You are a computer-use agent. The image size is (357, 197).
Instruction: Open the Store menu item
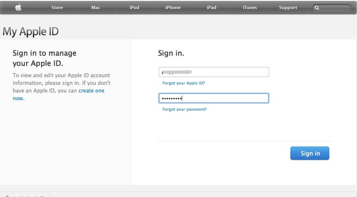57,8
